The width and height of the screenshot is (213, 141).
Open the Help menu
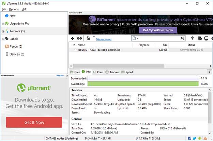coord(25,9)
